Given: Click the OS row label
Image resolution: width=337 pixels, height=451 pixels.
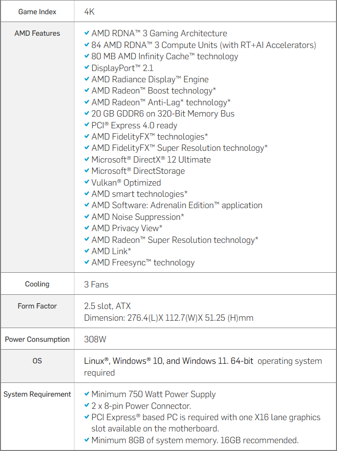Looking at the screenshot, I should 37,361.
